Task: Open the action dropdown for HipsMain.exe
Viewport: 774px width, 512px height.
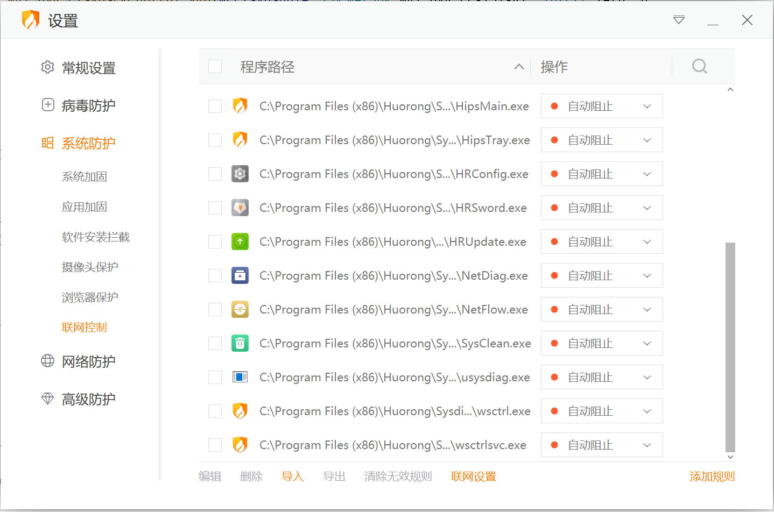Action: pyautogui.click(x=647, y=106)
